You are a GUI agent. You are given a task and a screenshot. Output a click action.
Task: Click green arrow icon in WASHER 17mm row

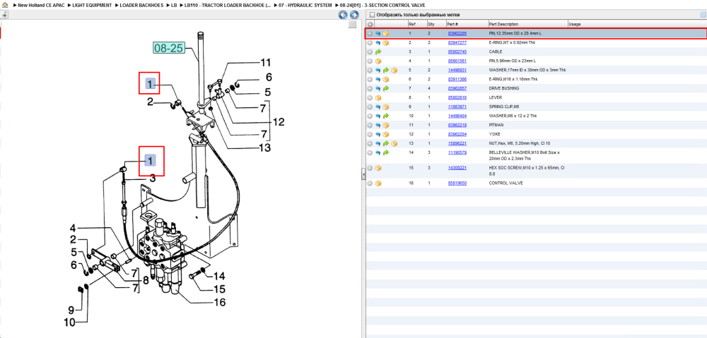(386, 70)
